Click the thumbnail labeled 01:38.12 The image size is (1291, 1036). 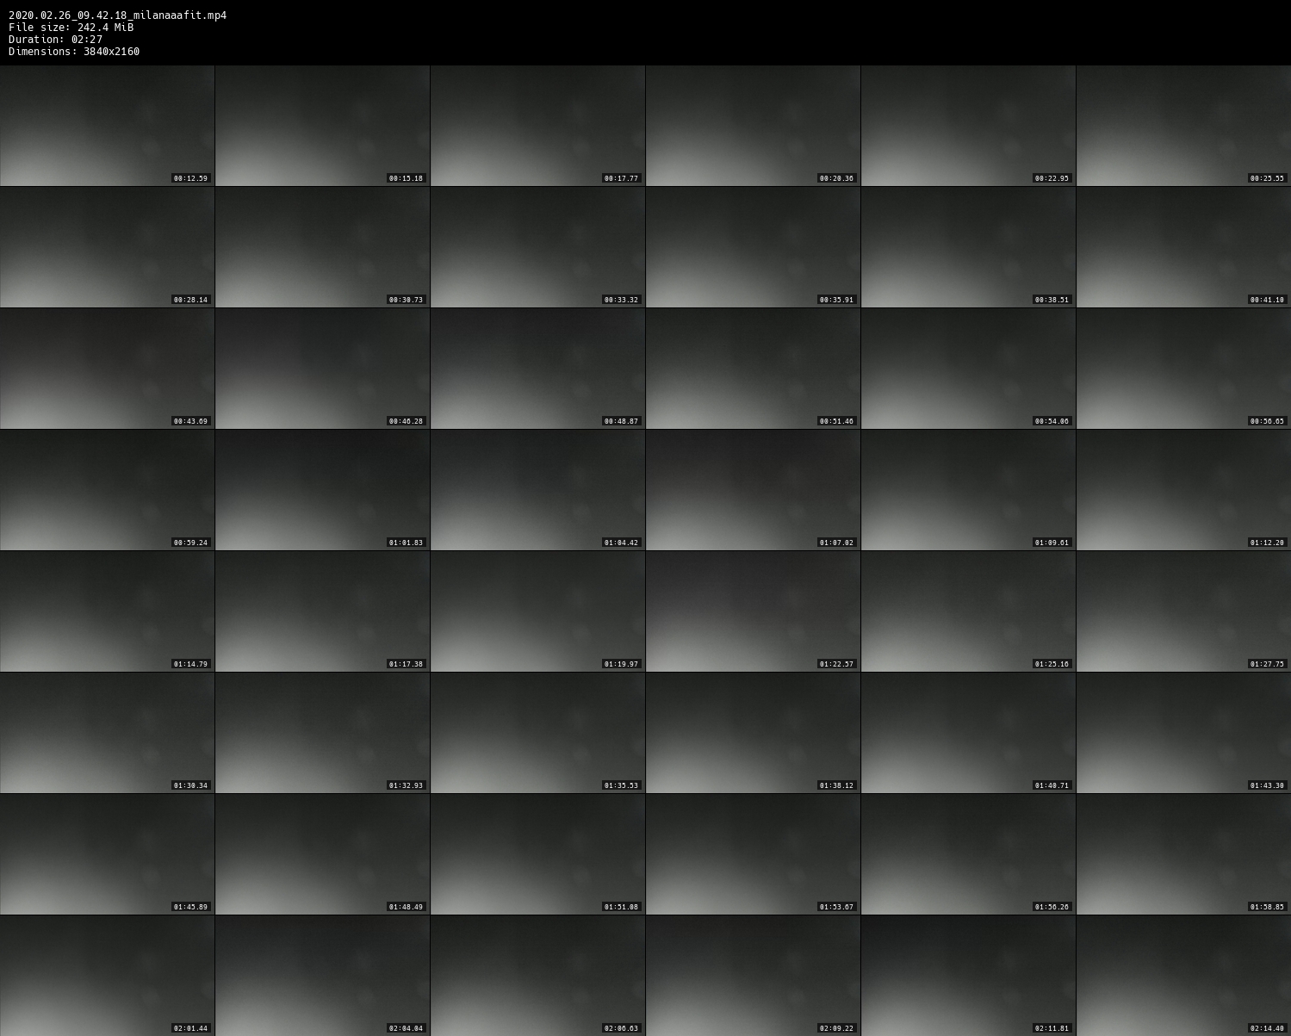pyautogui.click(x=753, y=733)
